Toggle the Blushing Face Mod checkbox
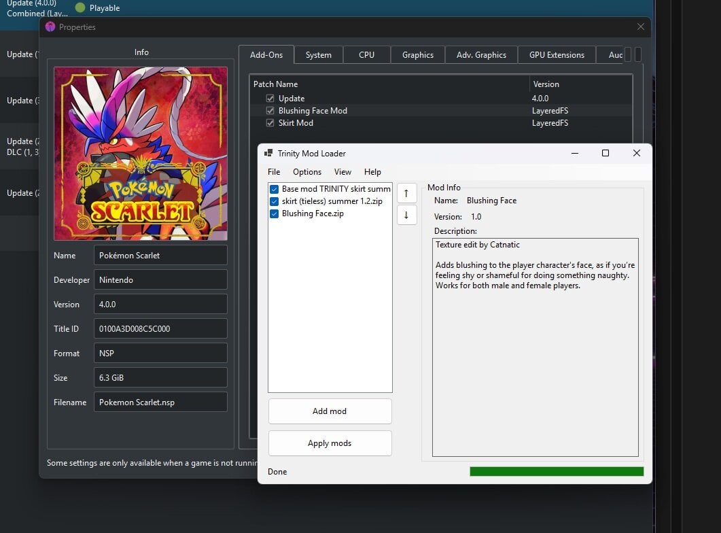The height and width of the screenshot is (533, 721). point(270,111)
